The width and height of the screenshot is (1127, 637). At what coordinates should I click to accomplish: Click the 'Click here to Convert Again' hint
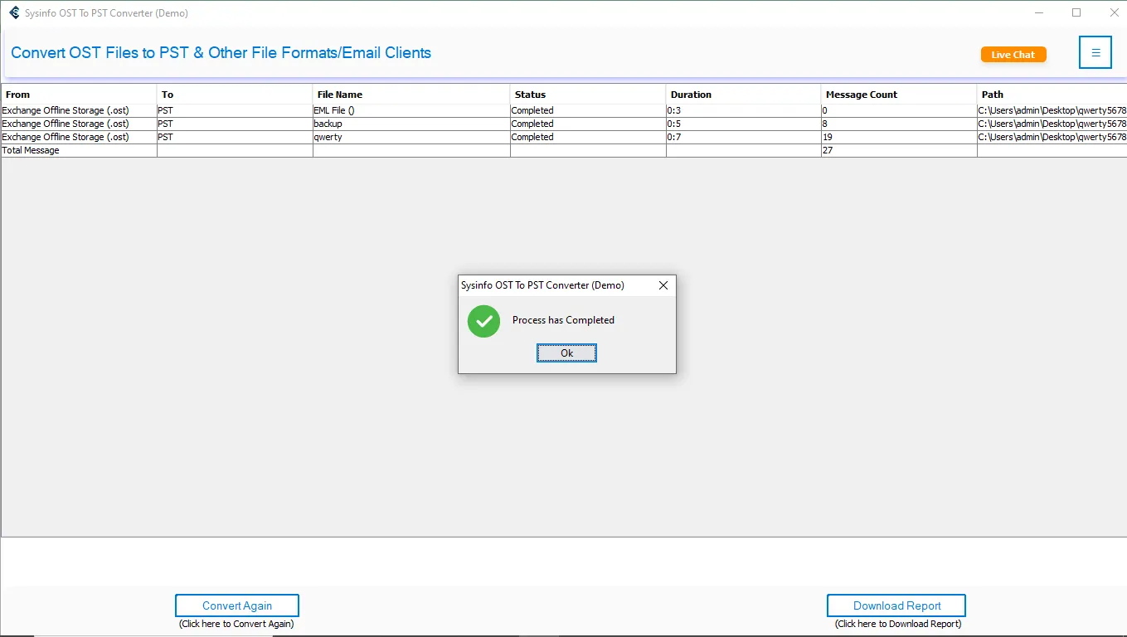[236, 624]
